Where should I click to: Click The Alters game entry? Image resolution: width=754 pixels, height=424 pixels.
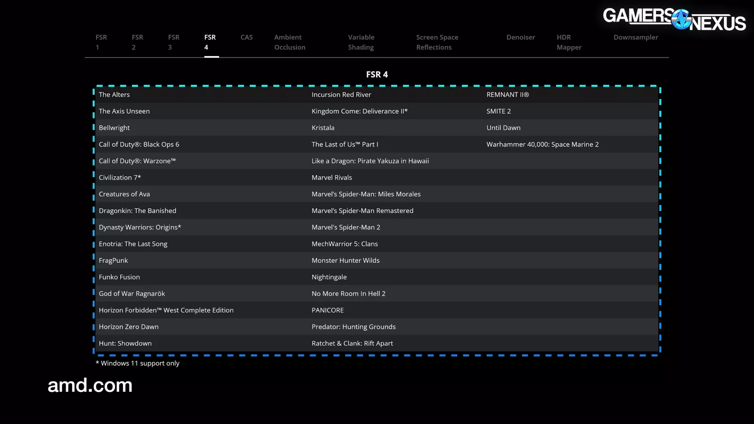click(114, 95)
